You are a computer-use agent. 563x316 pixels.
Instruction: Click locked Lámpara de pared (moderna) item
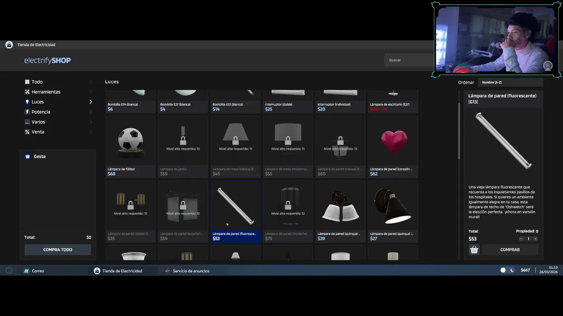tap(288, 212)
